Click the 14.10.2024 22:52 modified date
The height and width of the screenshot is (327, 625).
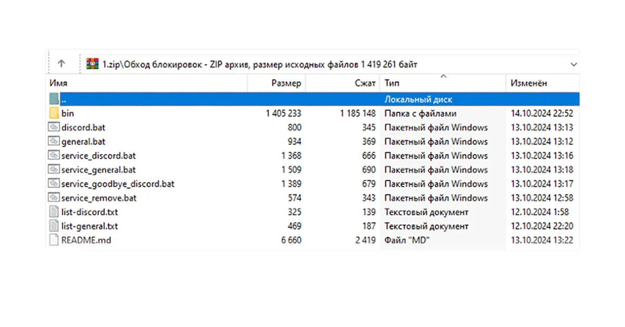(542, 113)
